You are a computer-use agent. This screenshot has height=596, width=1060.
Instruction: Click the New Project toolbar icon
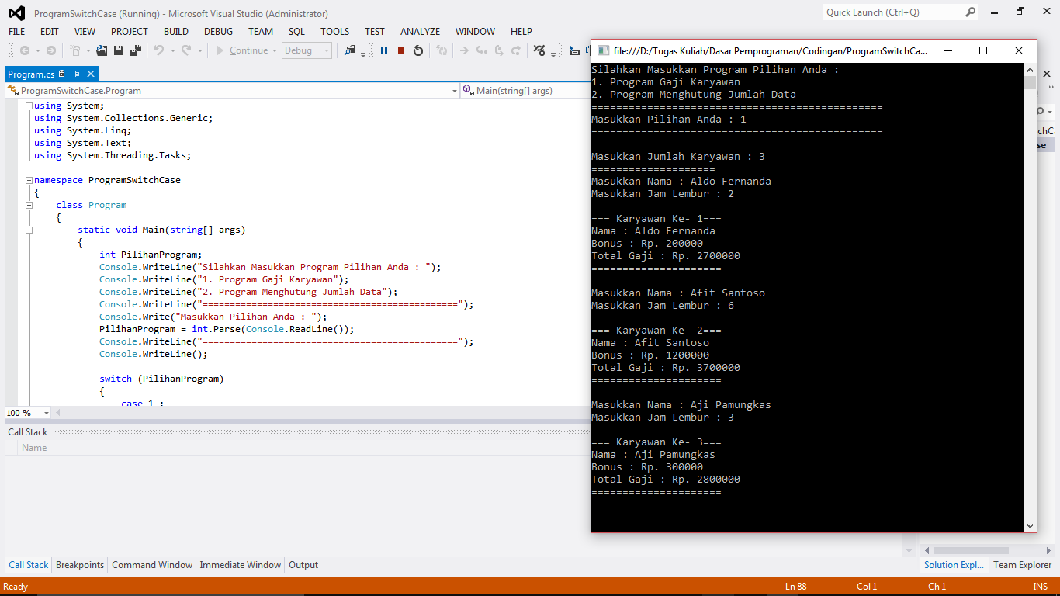tap(74, 50)
